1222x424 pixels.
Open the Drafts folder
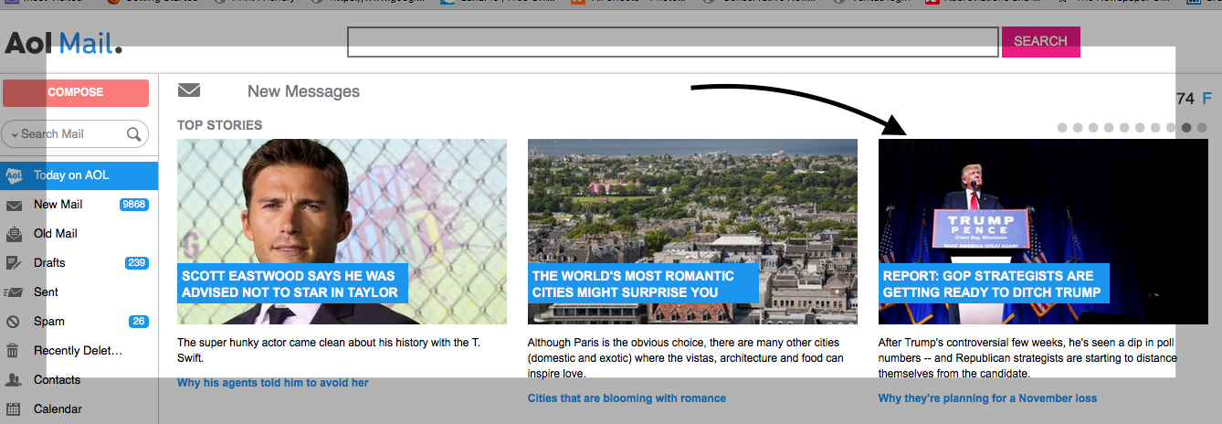coord(49,263)
